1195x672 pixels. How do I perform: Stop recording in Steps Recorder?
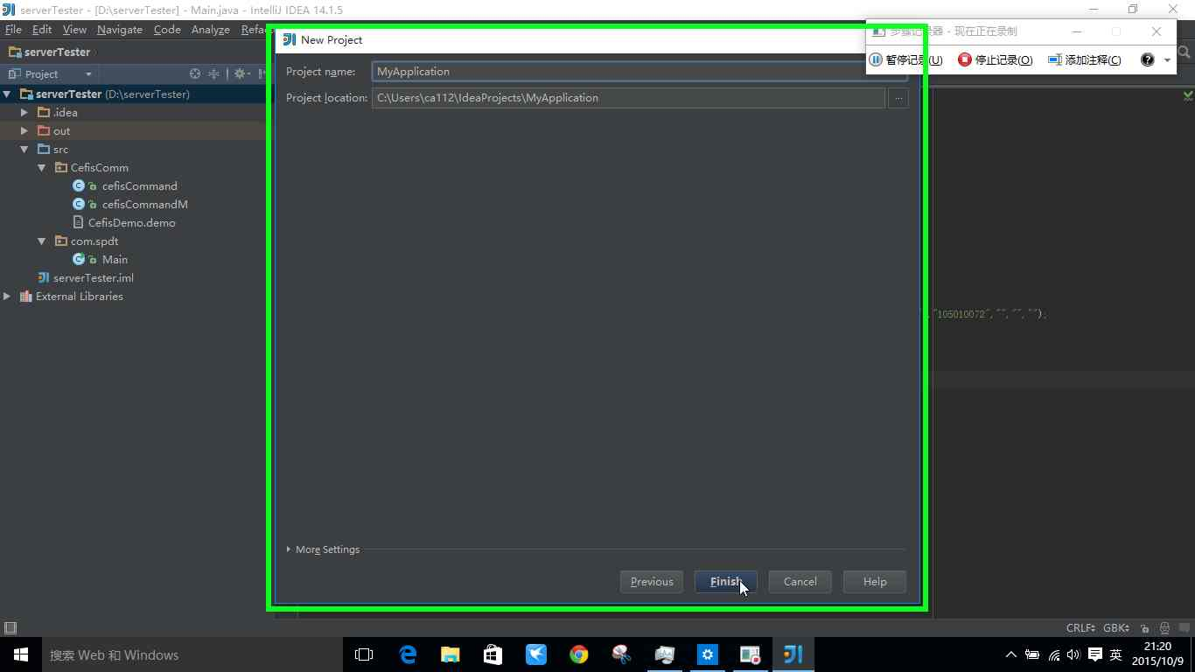coord(996,59)
